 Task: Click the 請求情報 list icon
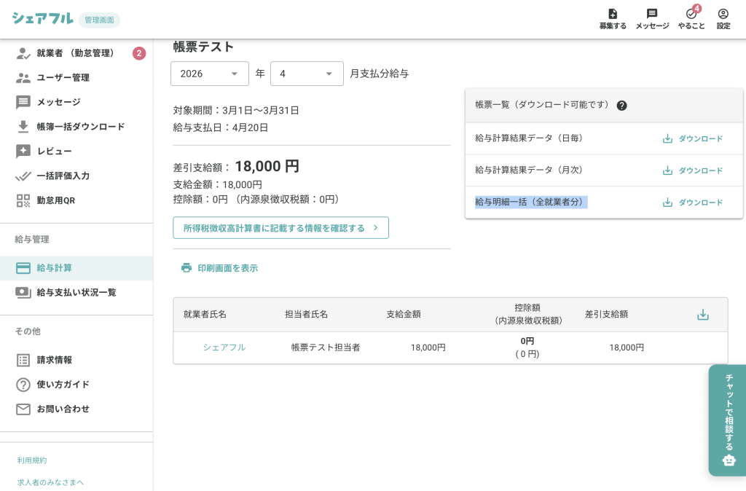pos(23,360)
